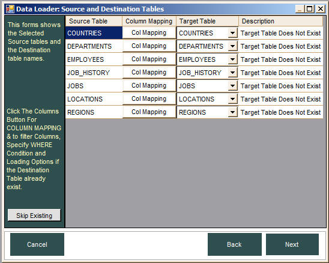Open Col Mapping for JOB_HISTORY row
329x263 pixels.
tap(149, 73)
